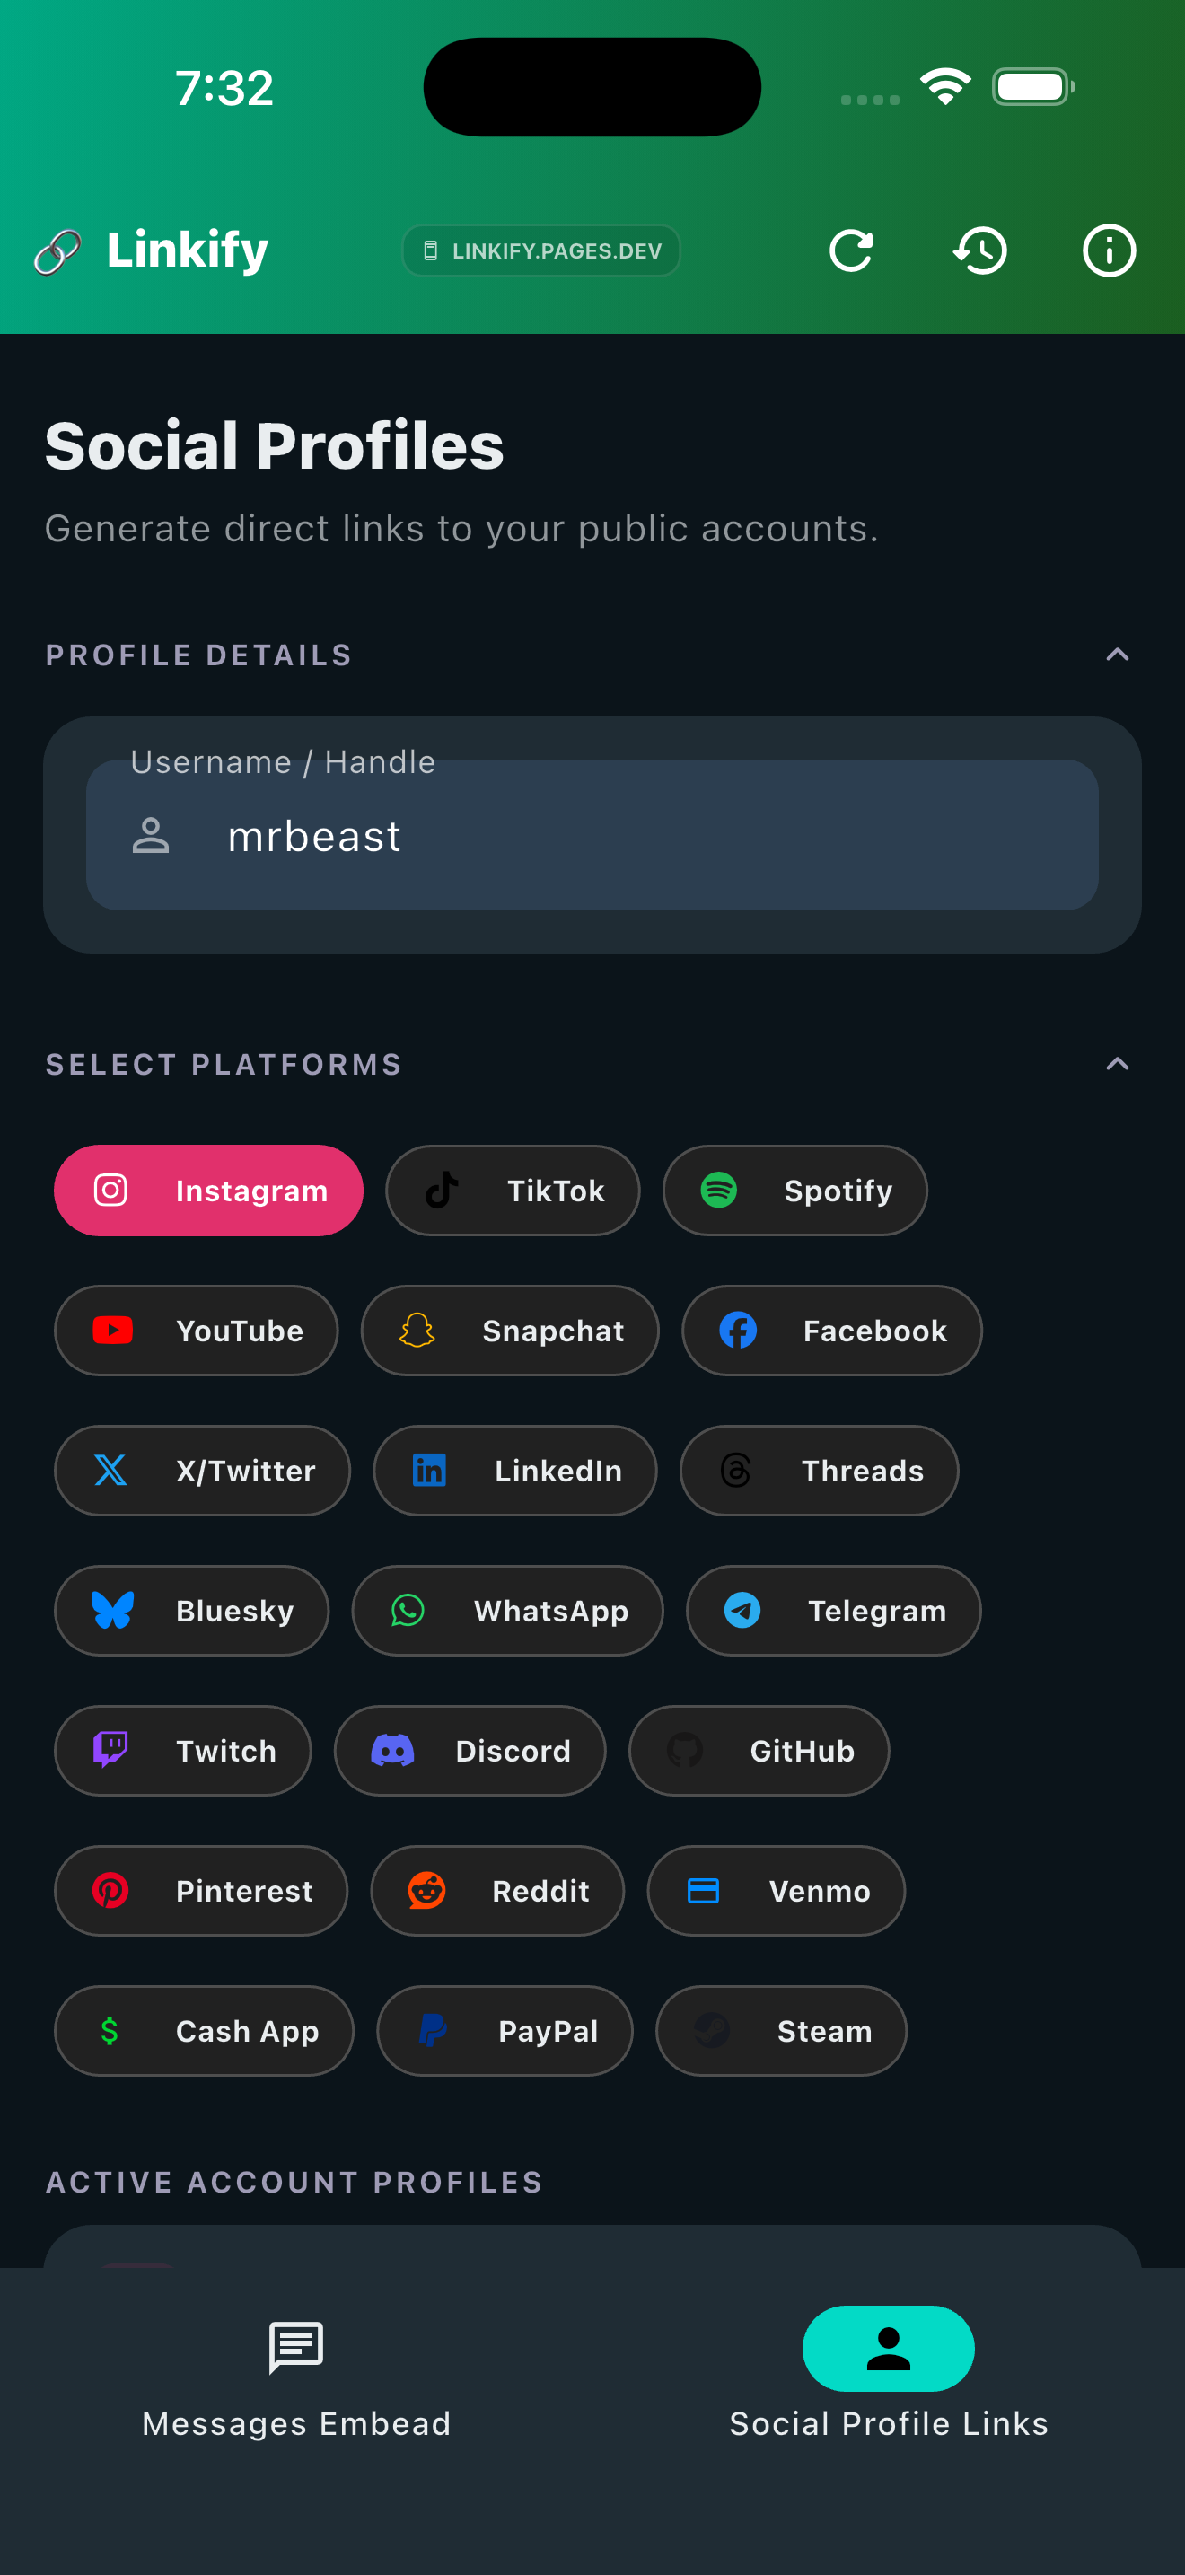
Task: Open the info icon in header
Action: pyautogui.click(x=1108, y=250)
